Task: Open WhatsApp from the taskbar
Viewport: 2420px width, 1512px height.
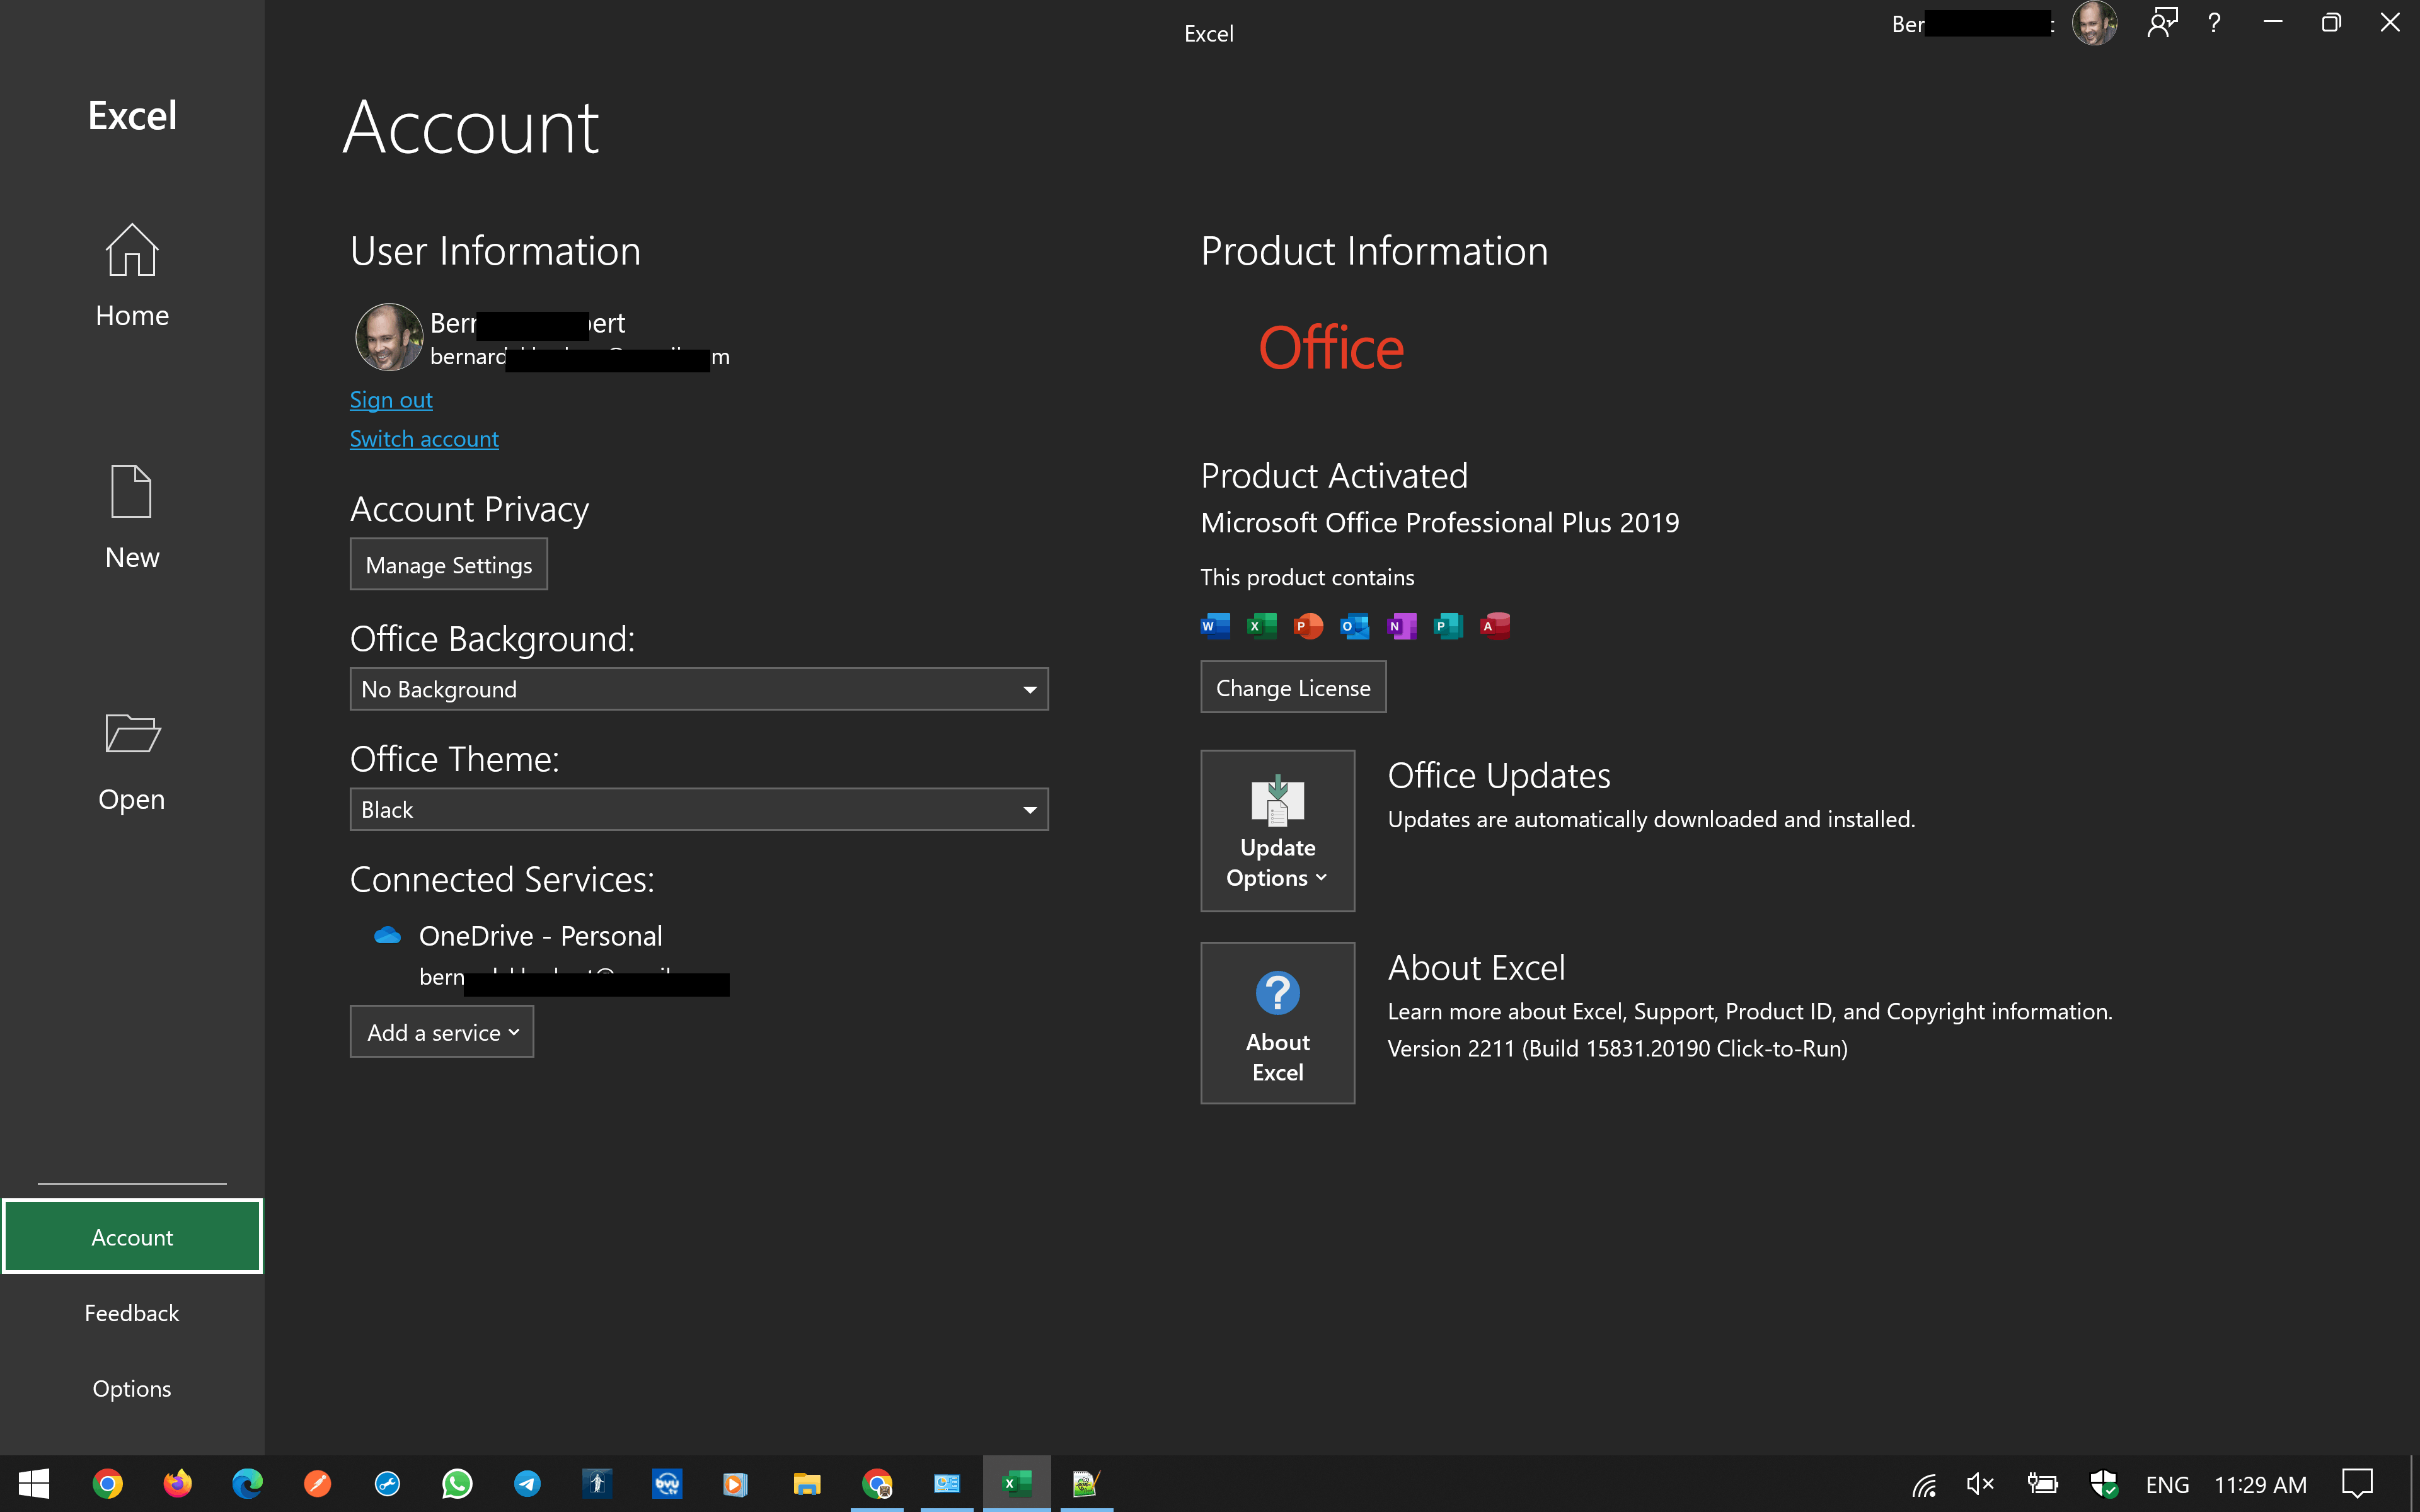Action: coord(457,1484)
